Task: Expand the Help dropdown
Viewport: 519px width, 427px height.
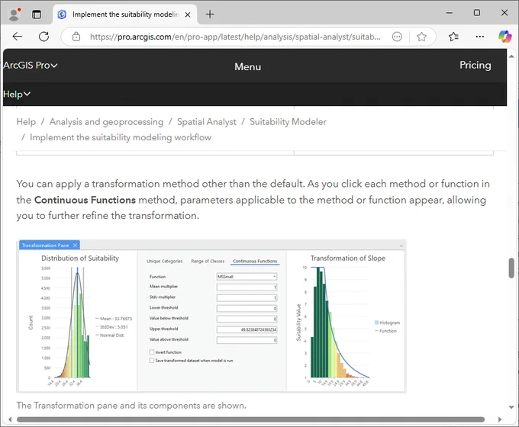Action: click(17, 95)
